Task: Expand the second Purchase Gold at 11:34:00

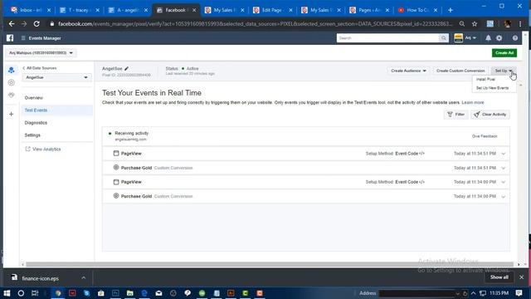Action: click(504, 197)
